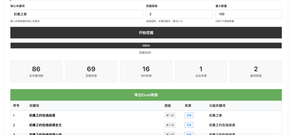
Task: Click the 核心关键词 input containing 初晨之家
Action: [x=76, y=14]
